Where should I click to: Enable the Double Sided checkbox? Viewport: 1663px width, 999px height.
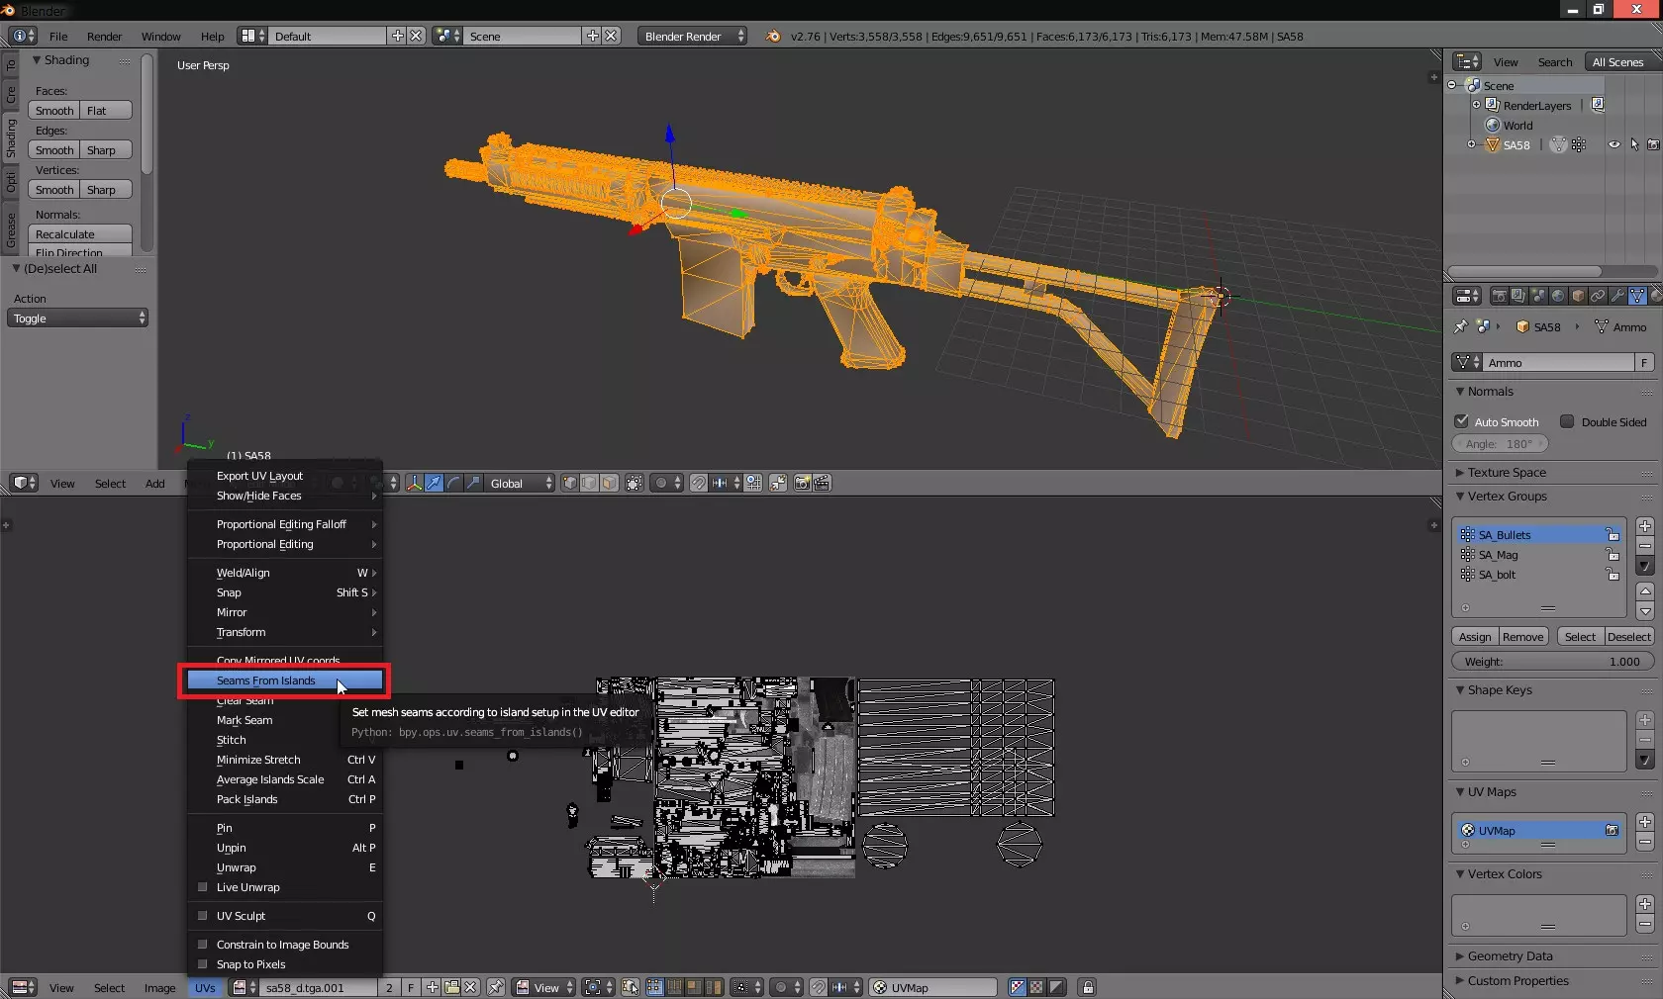(1567, 421)
